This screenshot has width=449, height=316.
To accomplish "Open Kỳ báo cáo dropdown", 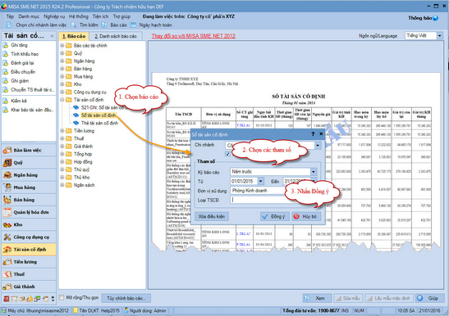I will tap(314, 172).
